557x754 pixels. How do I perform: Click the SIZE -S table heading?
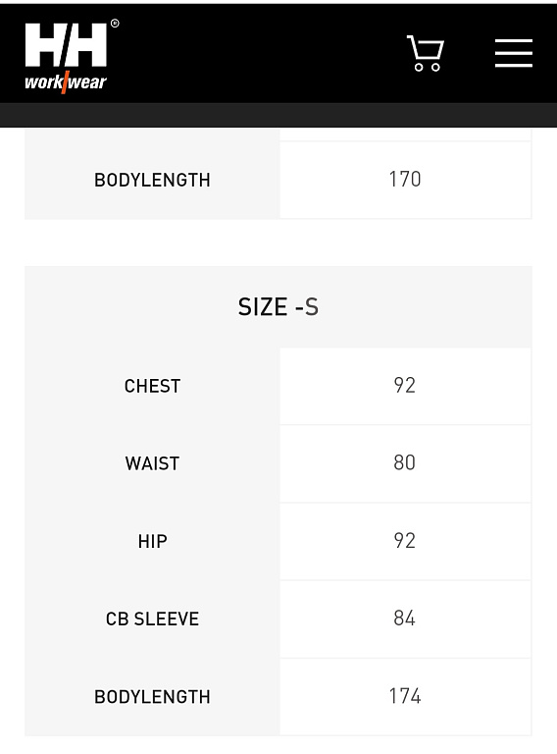pyautogui.click(x=278, y=306)
